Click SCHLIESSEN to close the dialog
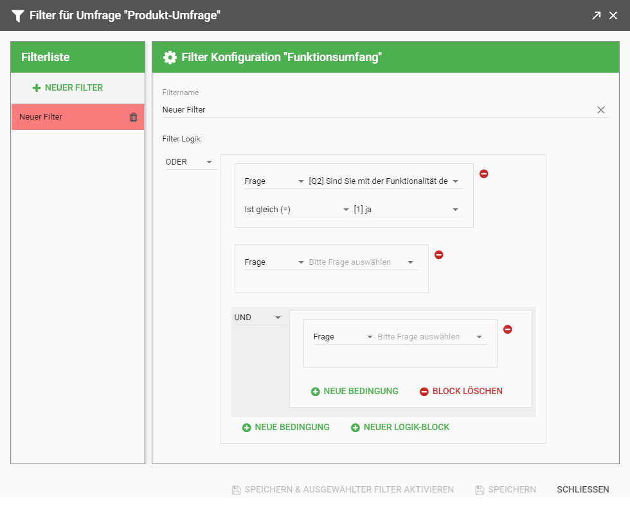 click(x=582, y=489)
